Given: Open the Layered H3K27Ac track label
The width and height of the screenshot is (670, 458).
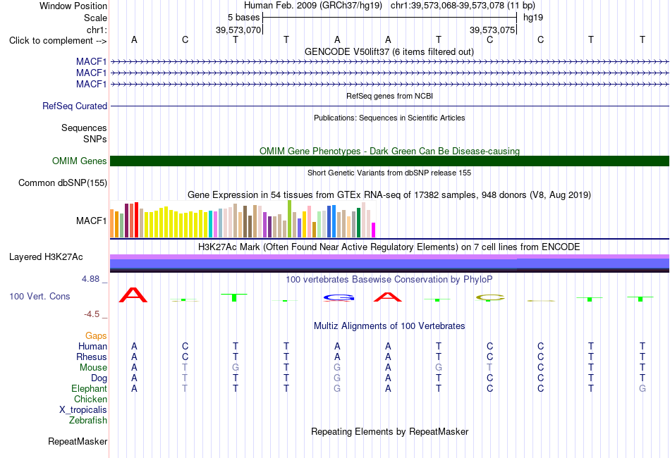Looking at the screenshot, I should click(x=46, y=257).
